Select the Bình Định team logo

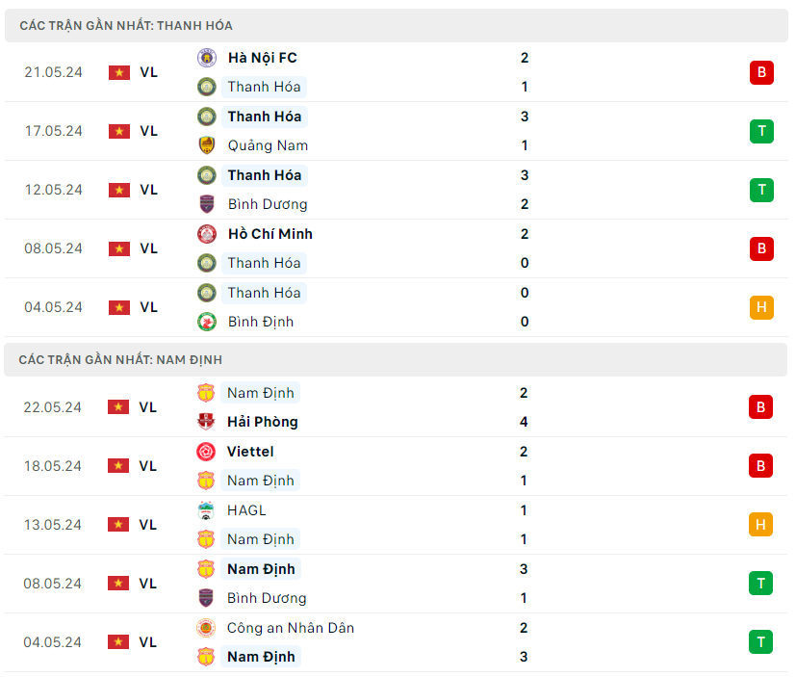coord(206,322)
